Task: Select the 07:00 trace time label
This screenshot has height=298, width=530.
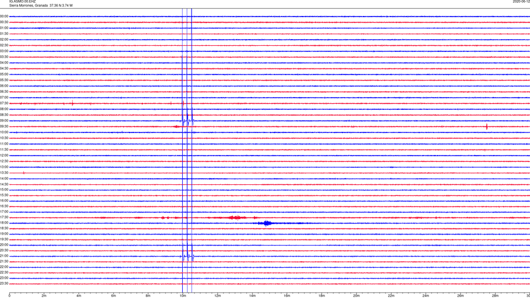Action: [x=4, y=98]
